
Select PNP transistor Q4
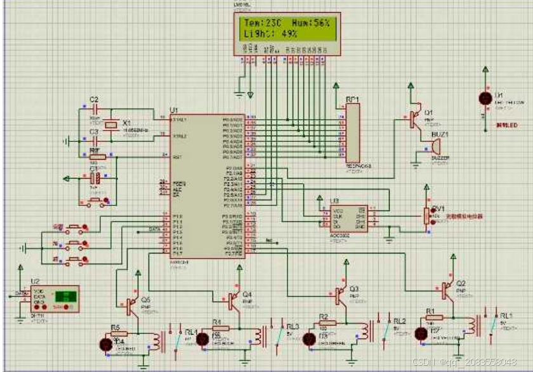click(235, 301)
